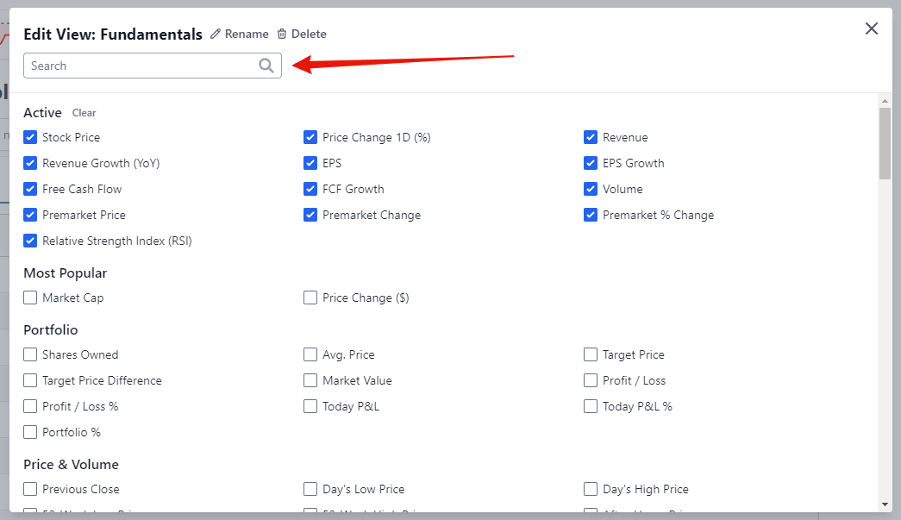Click the trash Delete icon
Screen dimensions: 901x520
coord(282,34)
